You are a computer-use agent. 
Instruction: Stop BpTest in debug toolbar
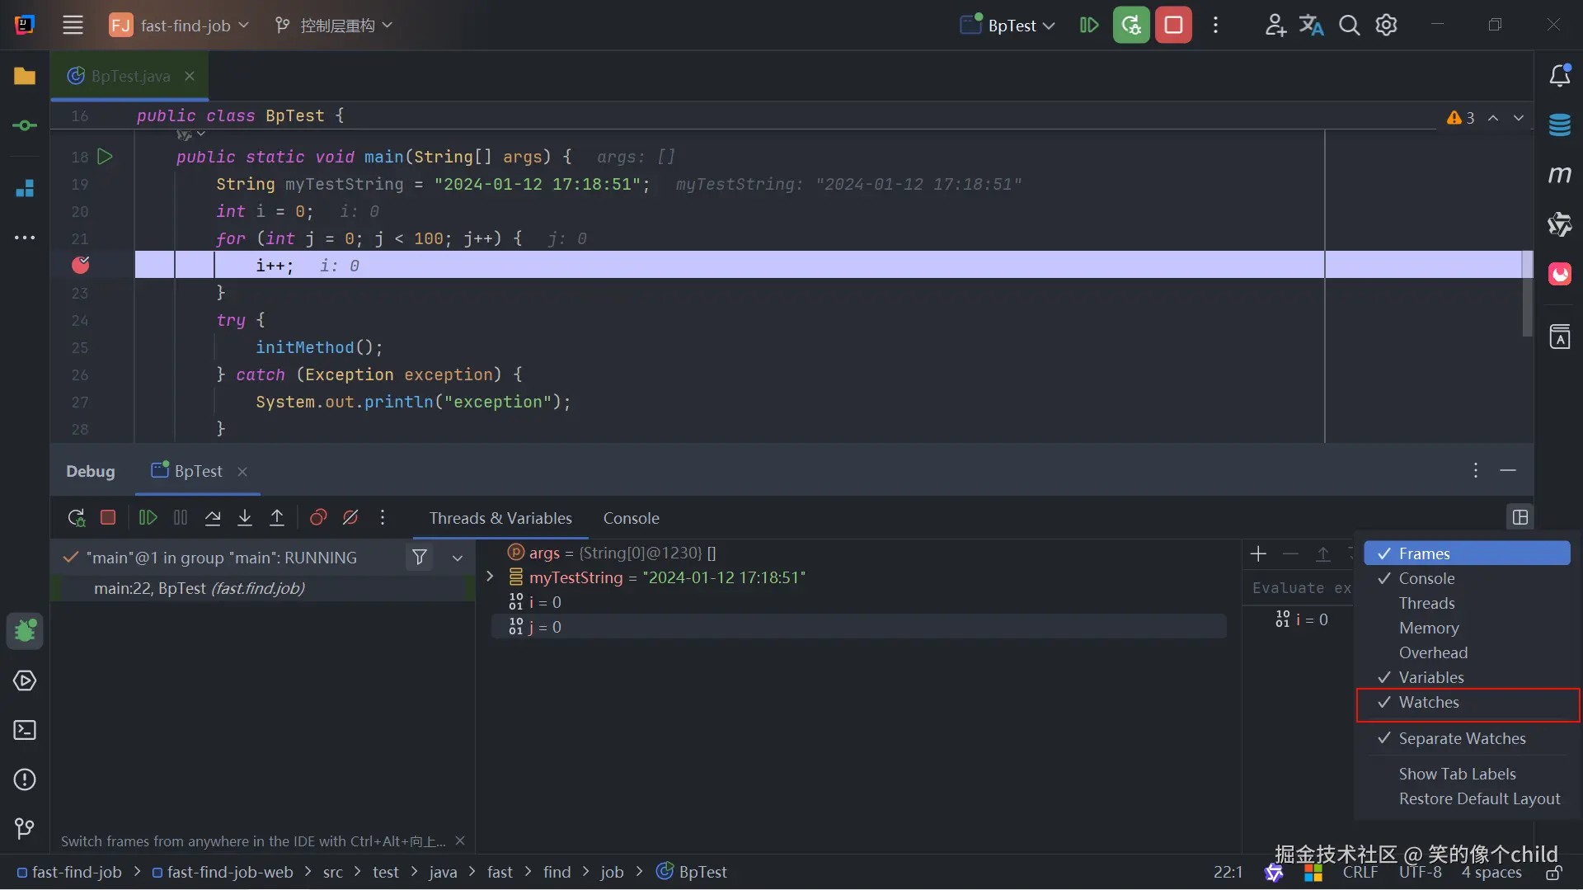[108, 518]
